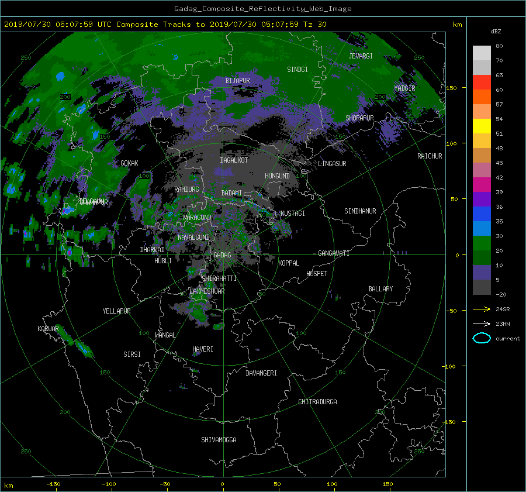Click the SHIRAHATTI town label

click(x=219, y=278)
